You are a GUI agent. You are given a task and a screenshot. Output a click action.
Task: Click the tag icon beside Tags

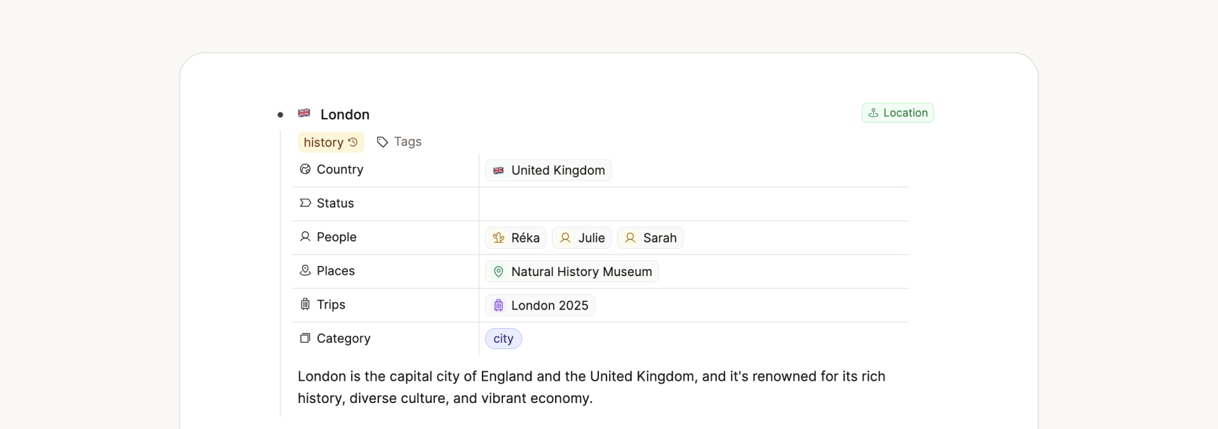(382, 142)
